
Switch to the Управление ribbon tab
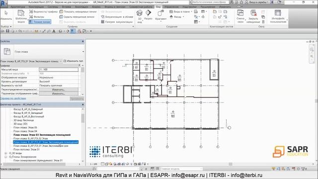tap(171, 6)
